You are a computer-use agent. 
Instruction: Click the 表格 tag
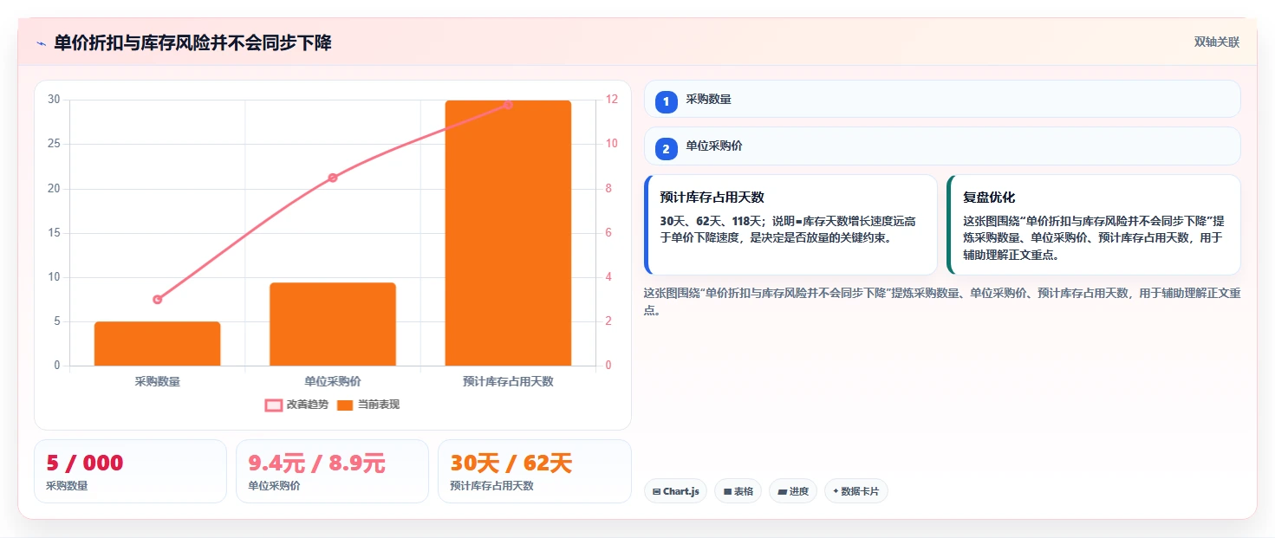point(738,491)
